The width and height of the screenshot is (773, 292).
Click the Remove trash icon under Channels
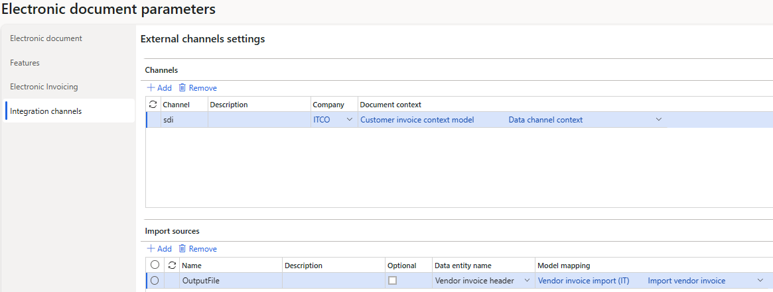(x=182, y=88)
